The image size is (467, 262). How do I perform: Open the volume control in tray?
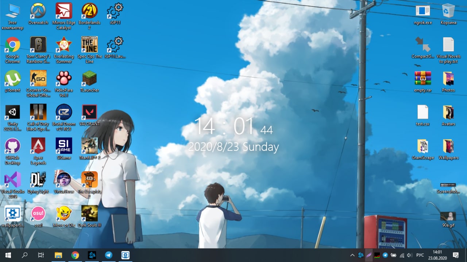click(x=410, y=255)
